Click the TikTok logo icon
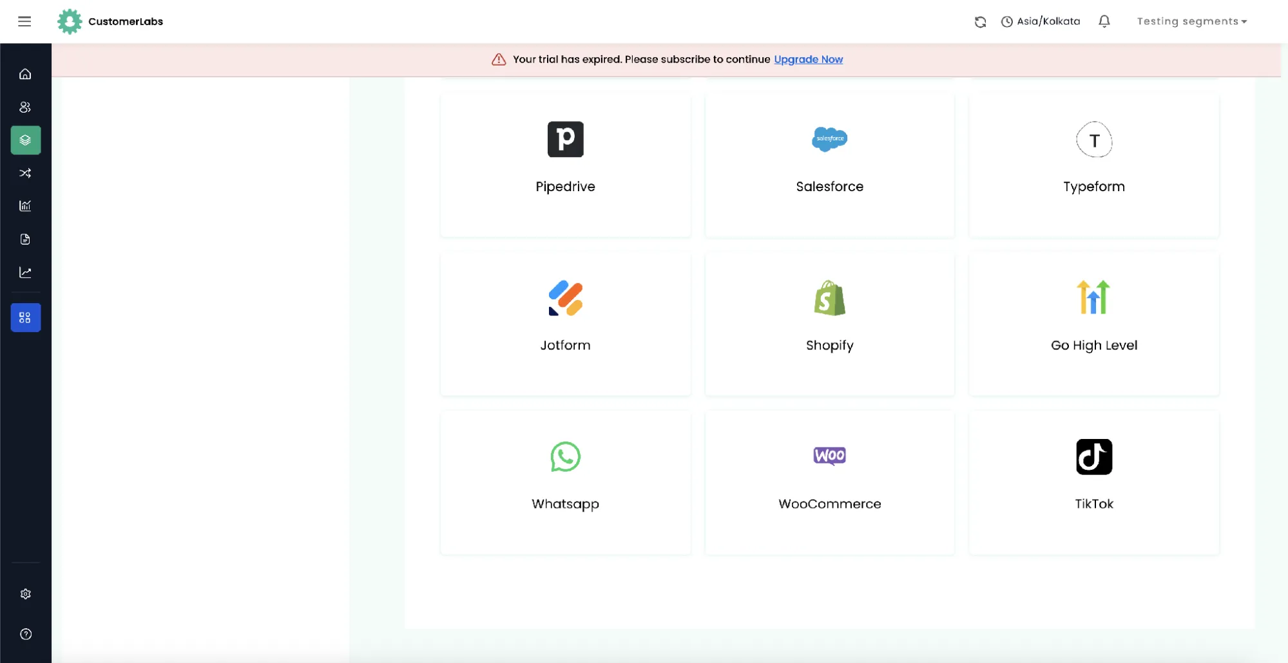Screen dimensions: 1288x663 (1094, 457)
